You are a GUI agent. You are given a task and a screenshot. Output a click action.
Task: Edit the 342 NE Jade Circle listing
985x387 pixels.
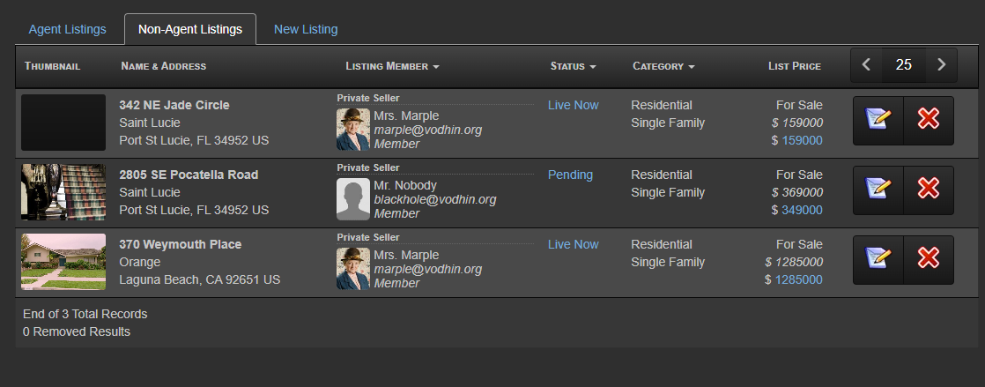878,120
